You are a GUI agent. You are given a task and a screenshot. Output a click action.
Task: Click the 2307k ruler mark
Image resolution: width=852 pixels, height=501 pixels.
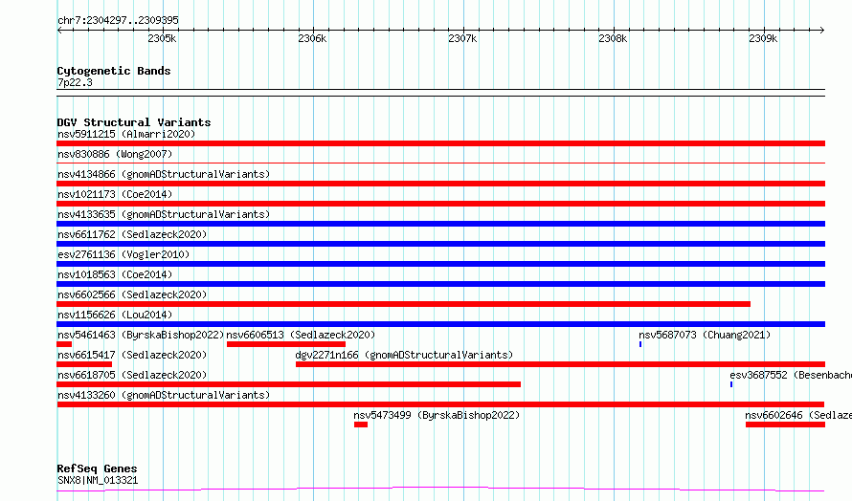pyautogui.click(x=462, y=38)
